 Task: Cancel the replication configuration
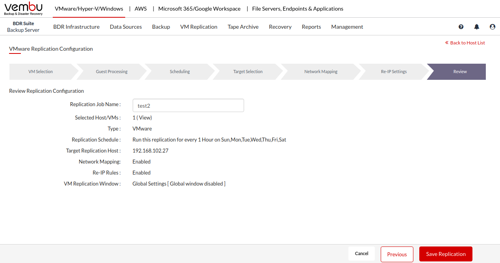tap(361, 254)
